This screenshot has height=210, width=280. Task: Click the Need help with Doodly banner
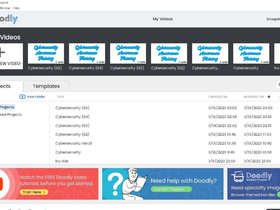coord(163,184)
